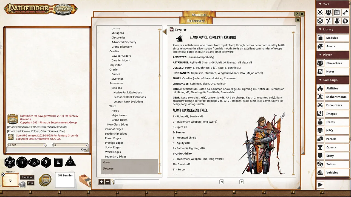Screen dimensions: 351x197
Task: Click the Vehicles sailboat icon
Action: 320,173
